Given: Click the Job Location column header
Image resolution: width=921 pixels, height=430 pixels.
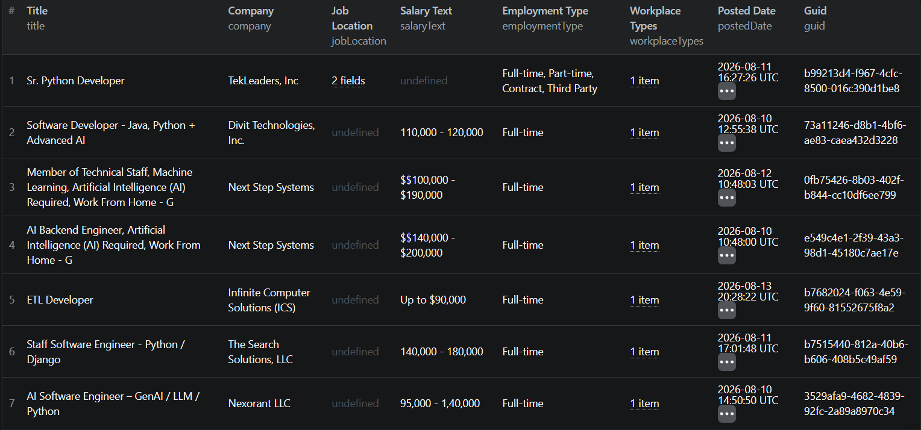Looking at the screenshot, I should point(352,18).
